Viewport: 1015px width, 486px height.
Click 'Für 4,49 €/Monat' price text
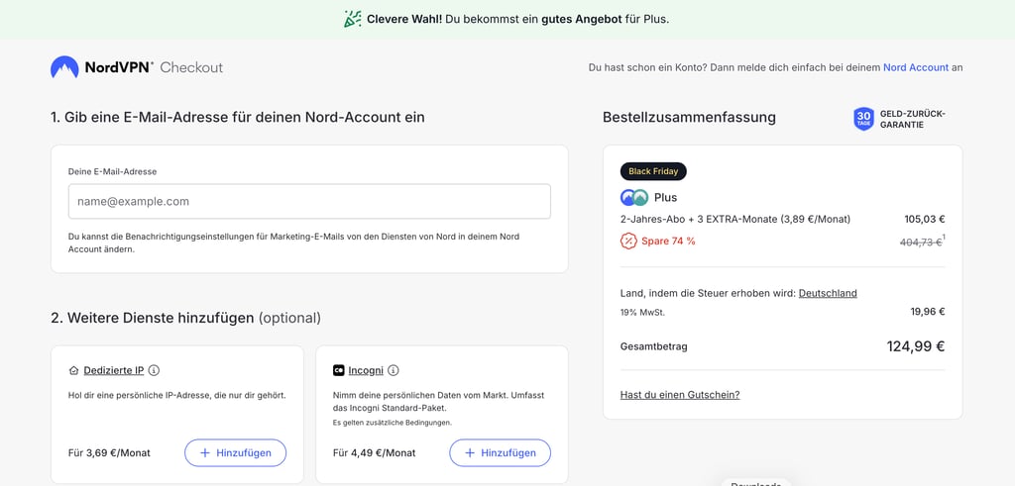(374, 453)
